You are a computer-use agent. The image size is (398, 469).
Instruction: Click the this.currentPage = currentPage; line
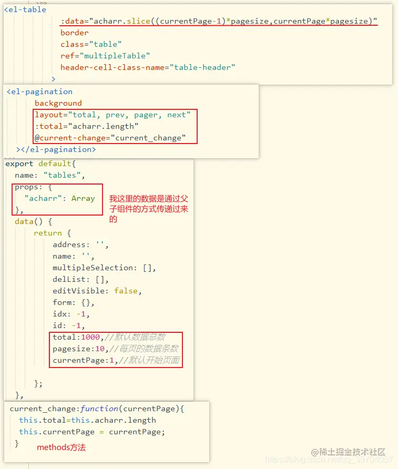[92, 432]
